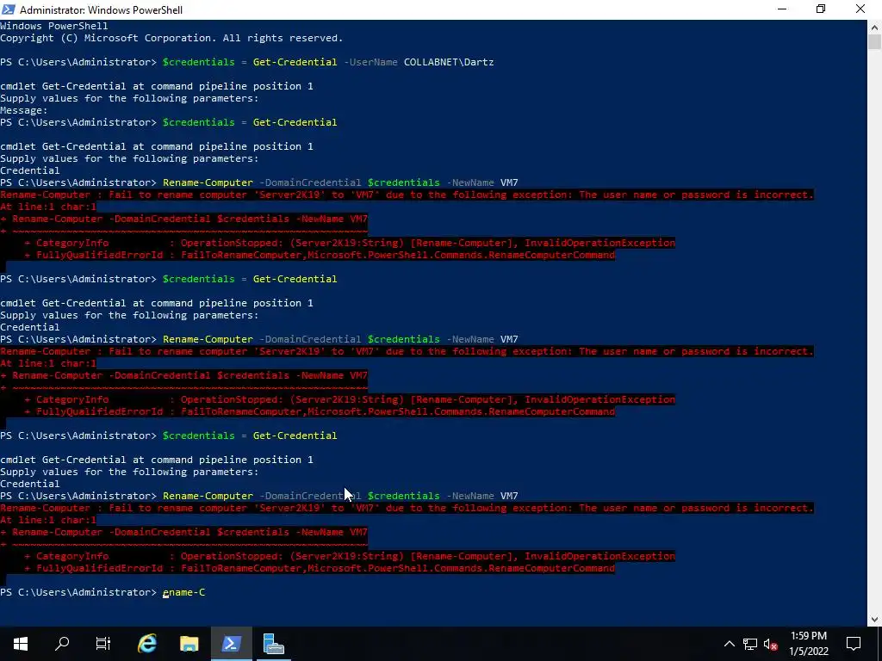Close the PowerShell window
882x661 pixels.
(x=860, y=9)
